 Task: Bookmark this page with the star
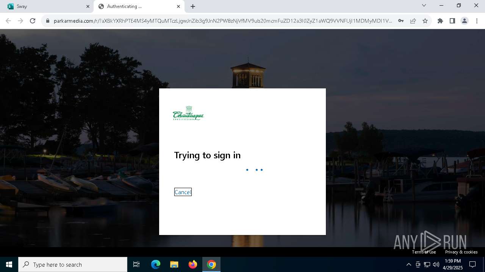pos(425,21)
